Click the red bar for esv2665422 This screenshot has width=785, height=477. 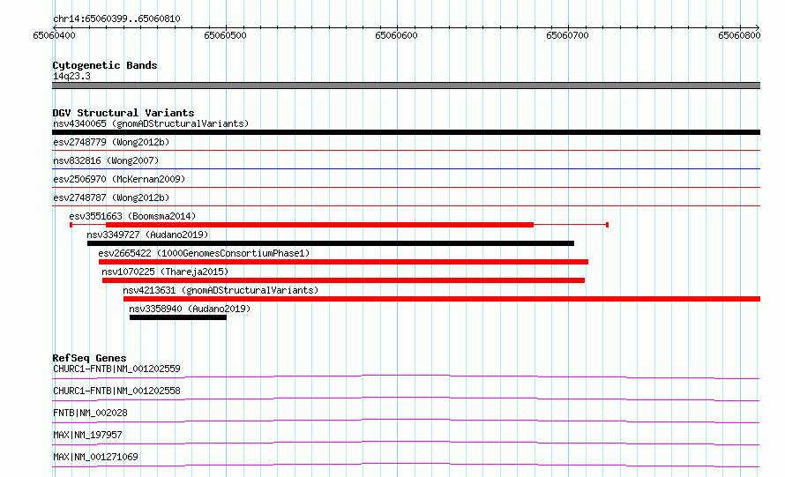click(343, 262)
